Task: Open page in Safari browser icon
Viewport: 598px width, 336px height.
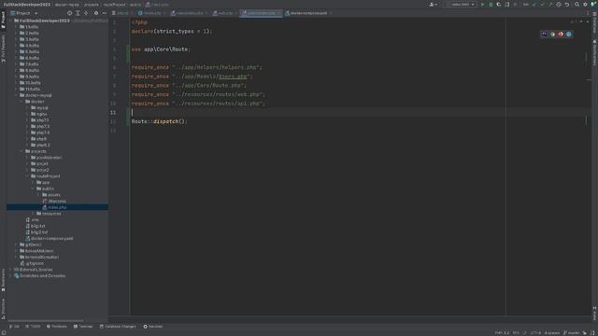Action: [569, 34]
